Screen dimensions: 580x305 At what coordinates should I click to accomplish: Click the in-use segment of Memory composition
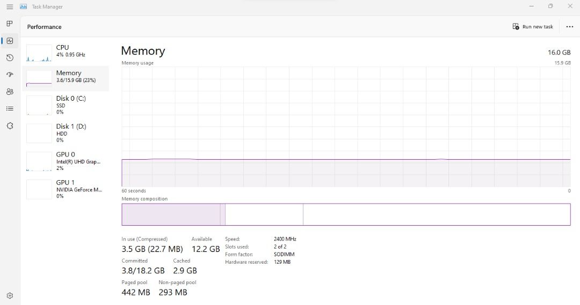pos(171,214)
